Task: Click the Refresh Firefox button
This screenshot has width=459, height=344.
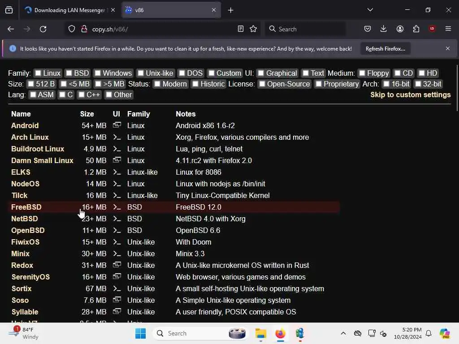Action: [385, 49]
